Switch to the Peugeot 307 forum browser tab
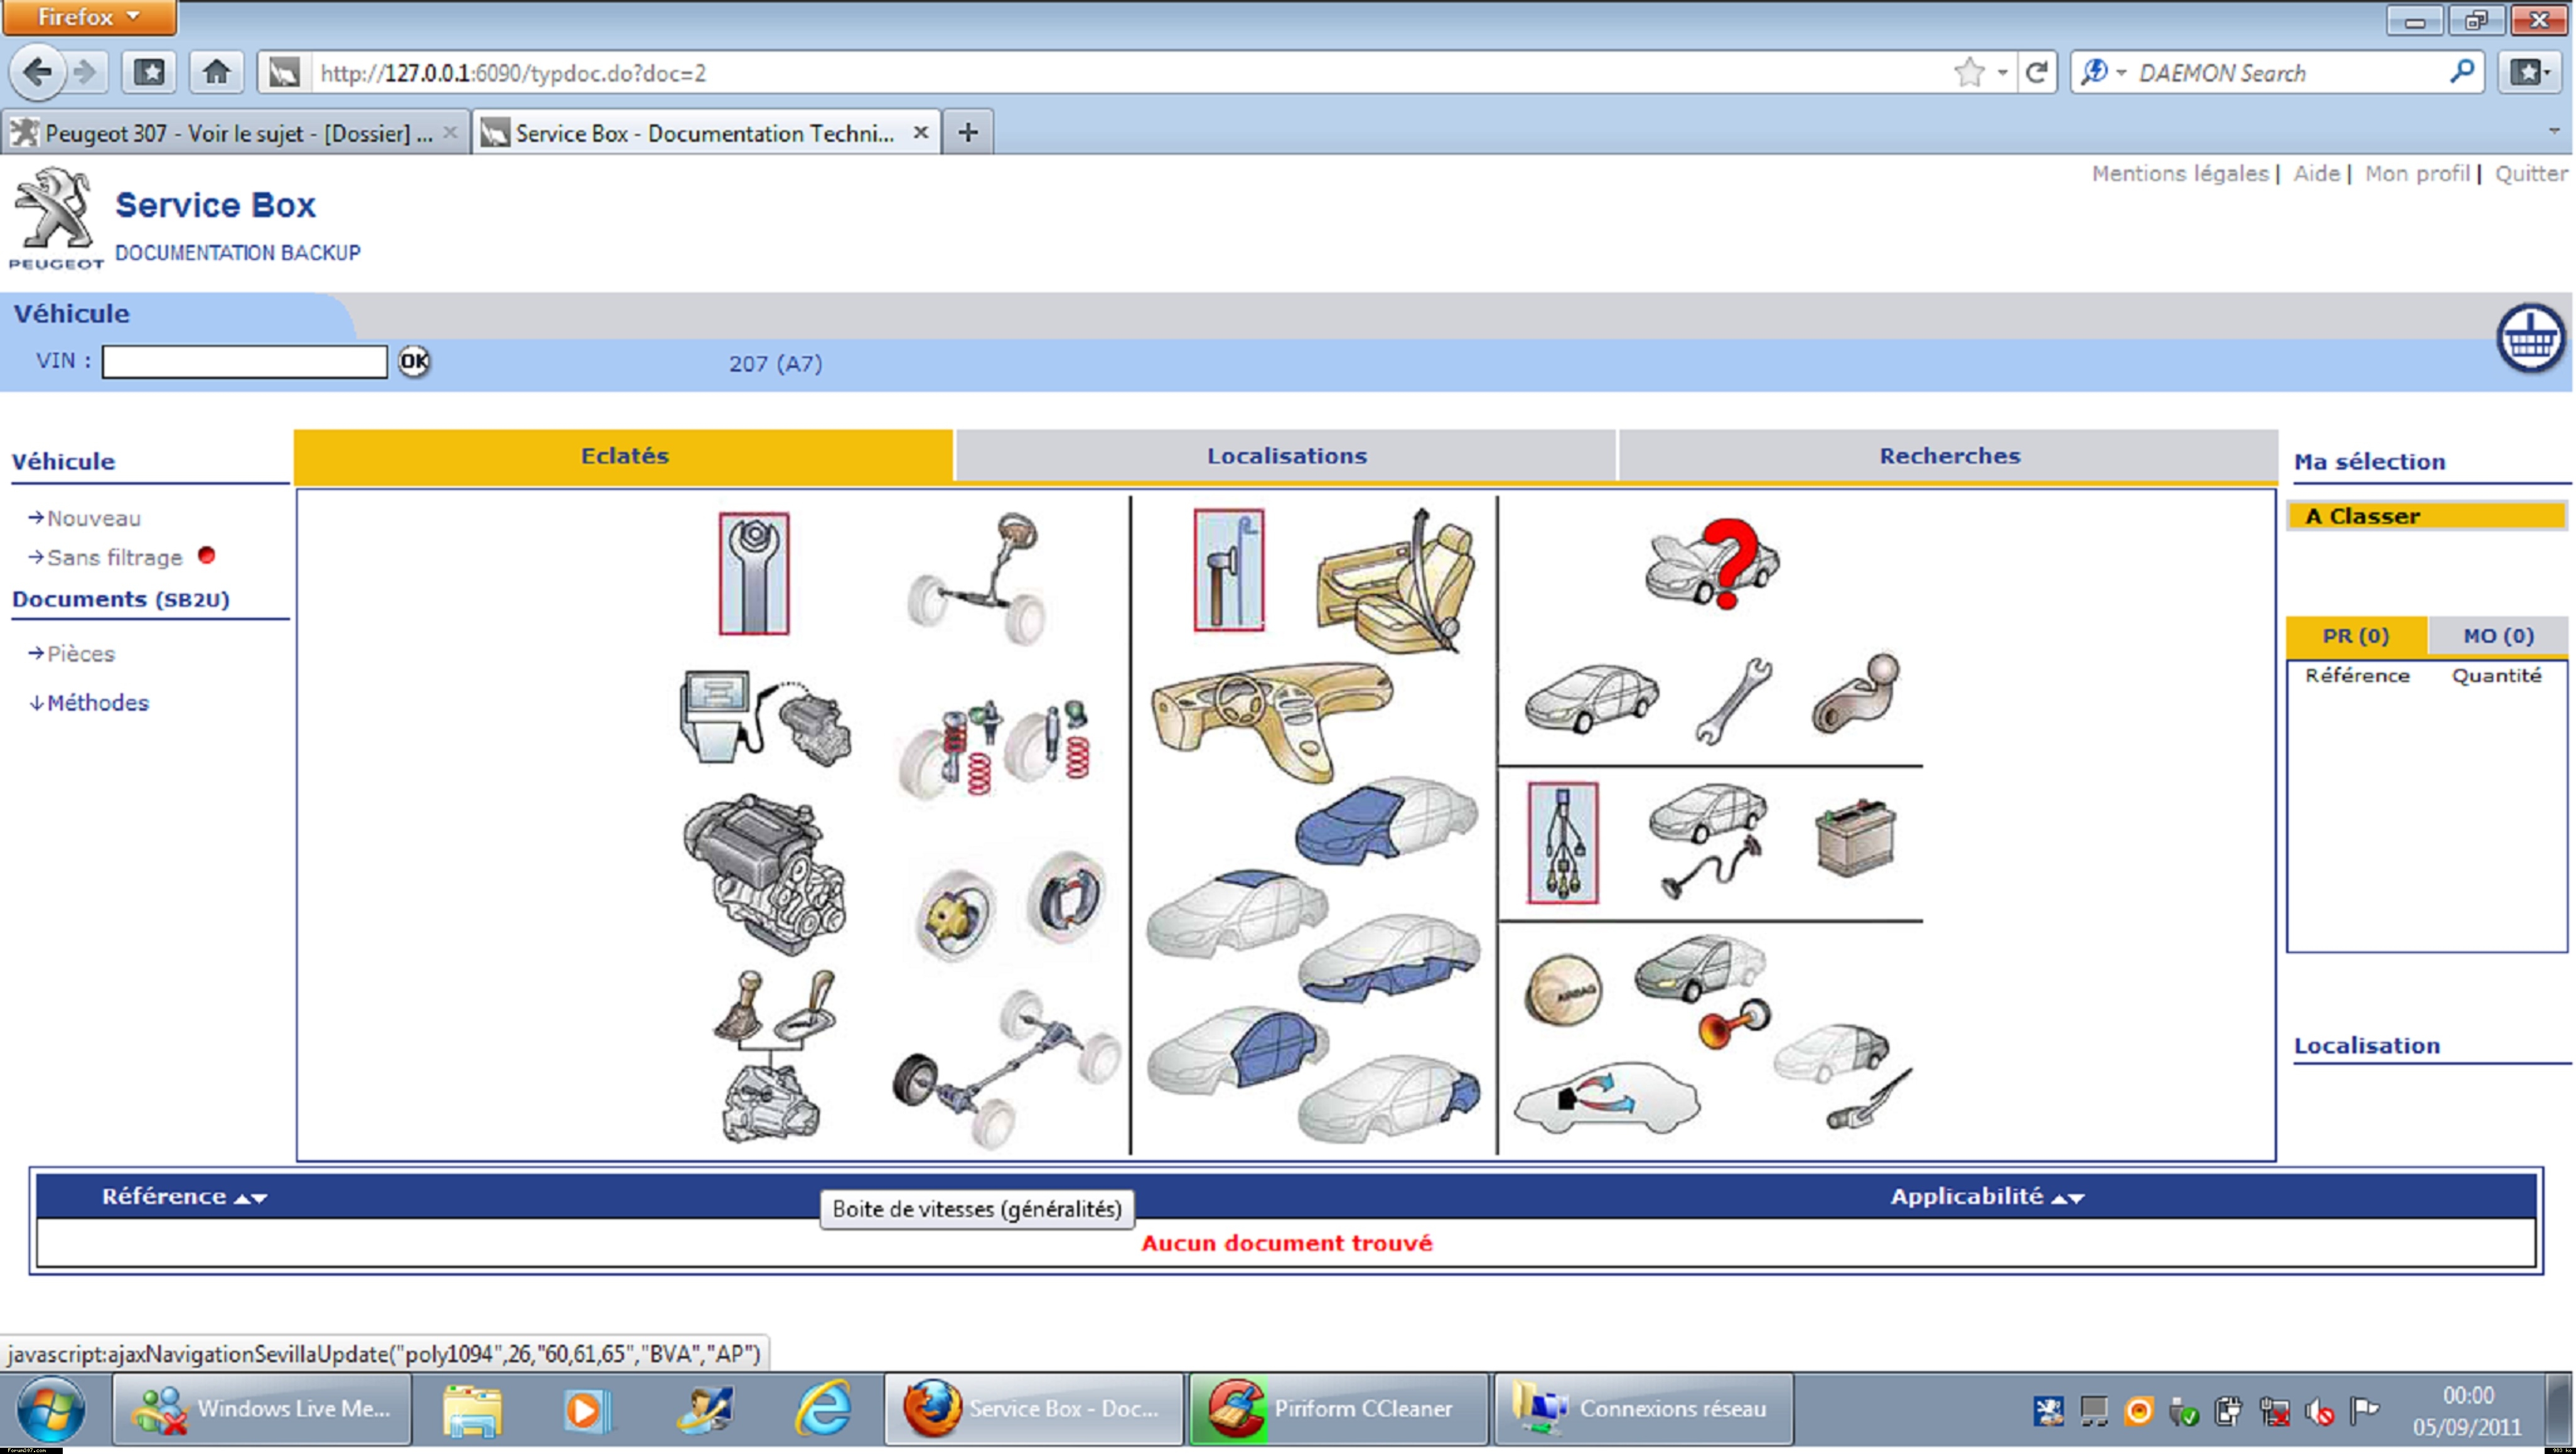 (x=236, y=133)
